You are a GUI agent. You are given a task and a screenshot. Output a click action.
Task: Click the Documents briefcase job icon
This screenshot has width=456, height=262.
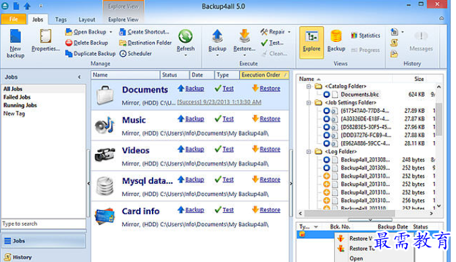click(105, 95)
